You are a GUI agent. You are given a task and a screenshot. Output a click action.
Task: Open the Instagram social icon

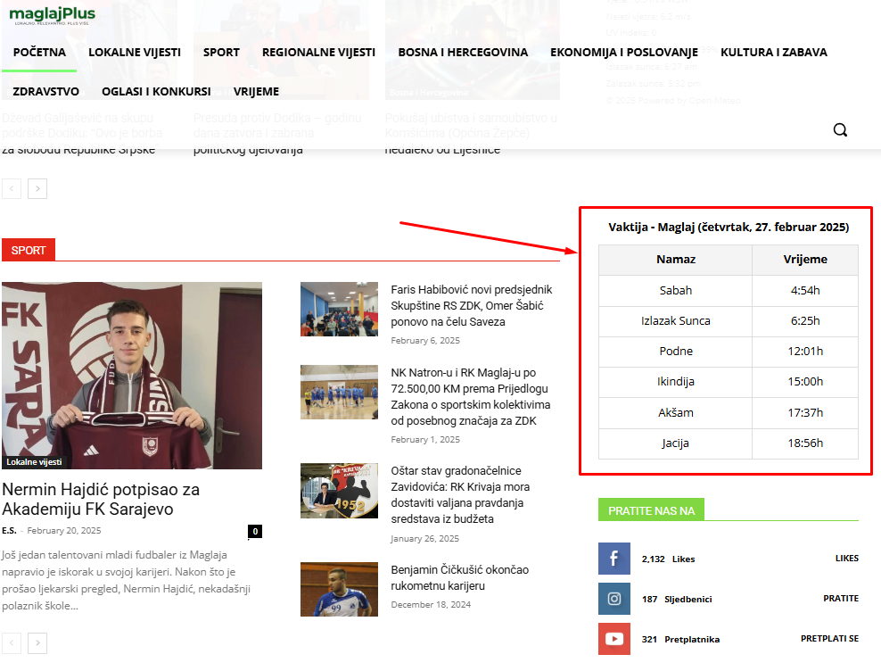[614, 599]
